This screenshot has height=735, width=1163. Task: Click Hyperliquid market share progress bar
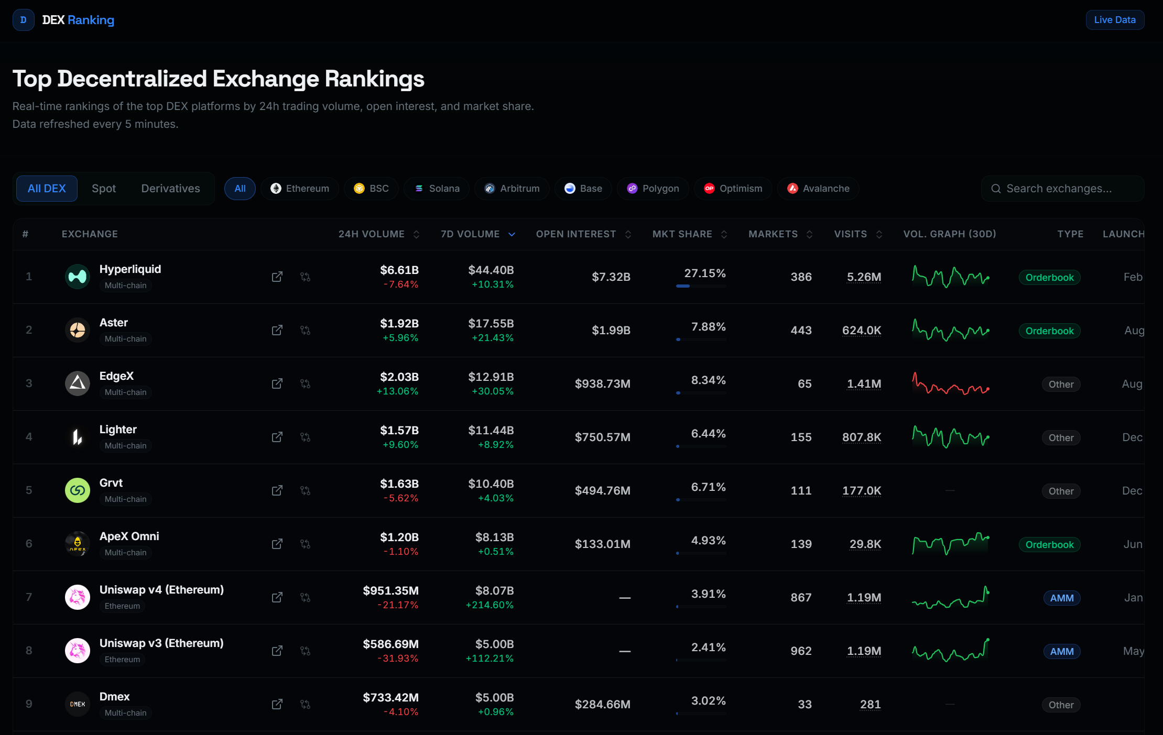701,286
